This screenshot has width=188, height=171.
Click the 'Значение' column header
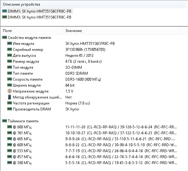121,31
